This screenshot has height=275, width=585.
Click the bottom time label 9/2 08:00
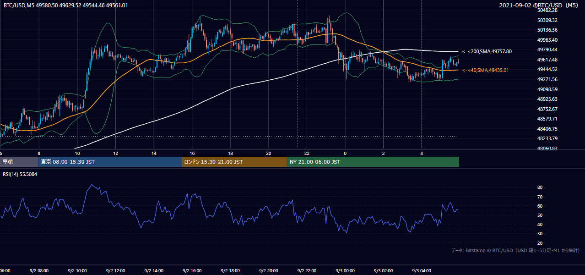(39, 271)
